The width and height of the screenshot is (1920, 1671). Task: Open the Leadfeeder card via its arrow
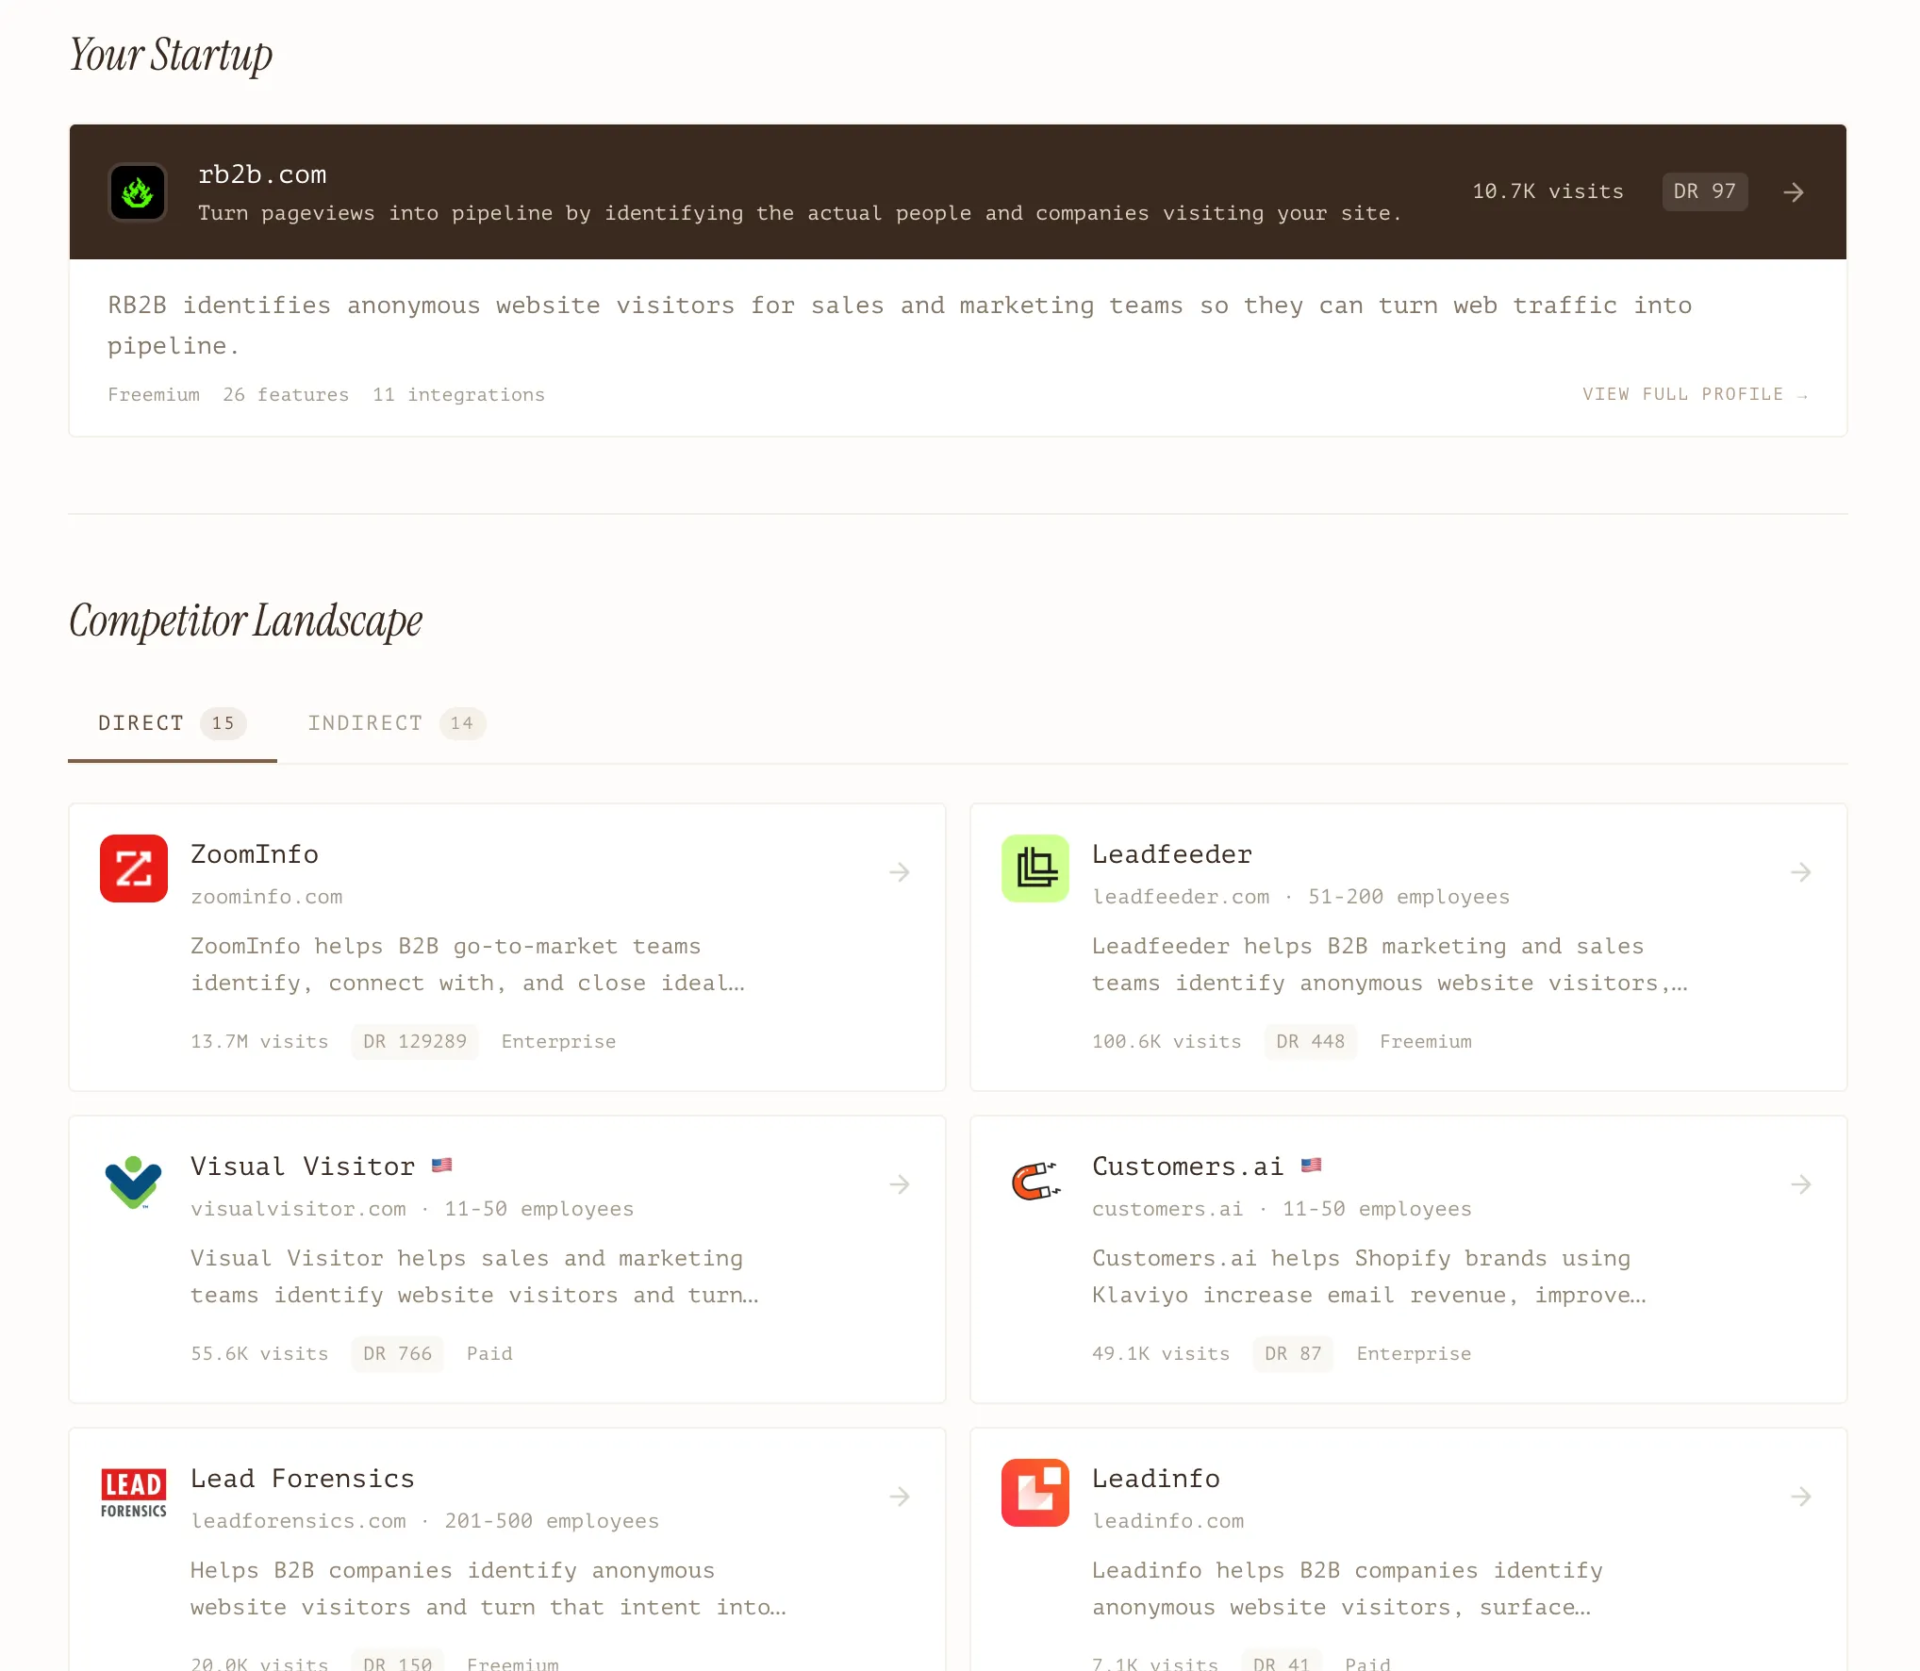click(x=1802, y=871)
